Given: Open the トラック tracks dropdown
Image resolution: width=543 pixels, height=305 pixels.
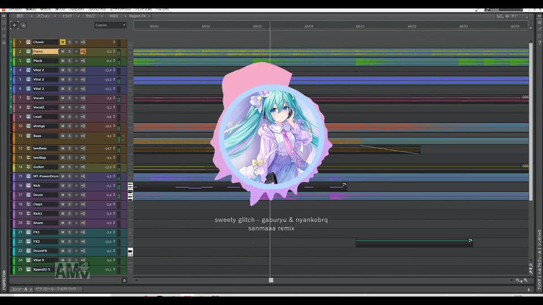Looking at the screenshot, I should (x=70, y=16).
